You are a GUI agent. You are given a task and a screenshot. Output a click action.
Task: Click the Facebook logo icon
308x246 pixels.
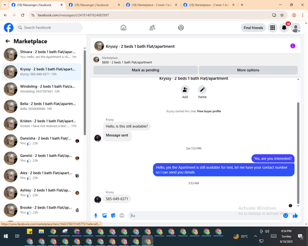(x=9, y=28)
